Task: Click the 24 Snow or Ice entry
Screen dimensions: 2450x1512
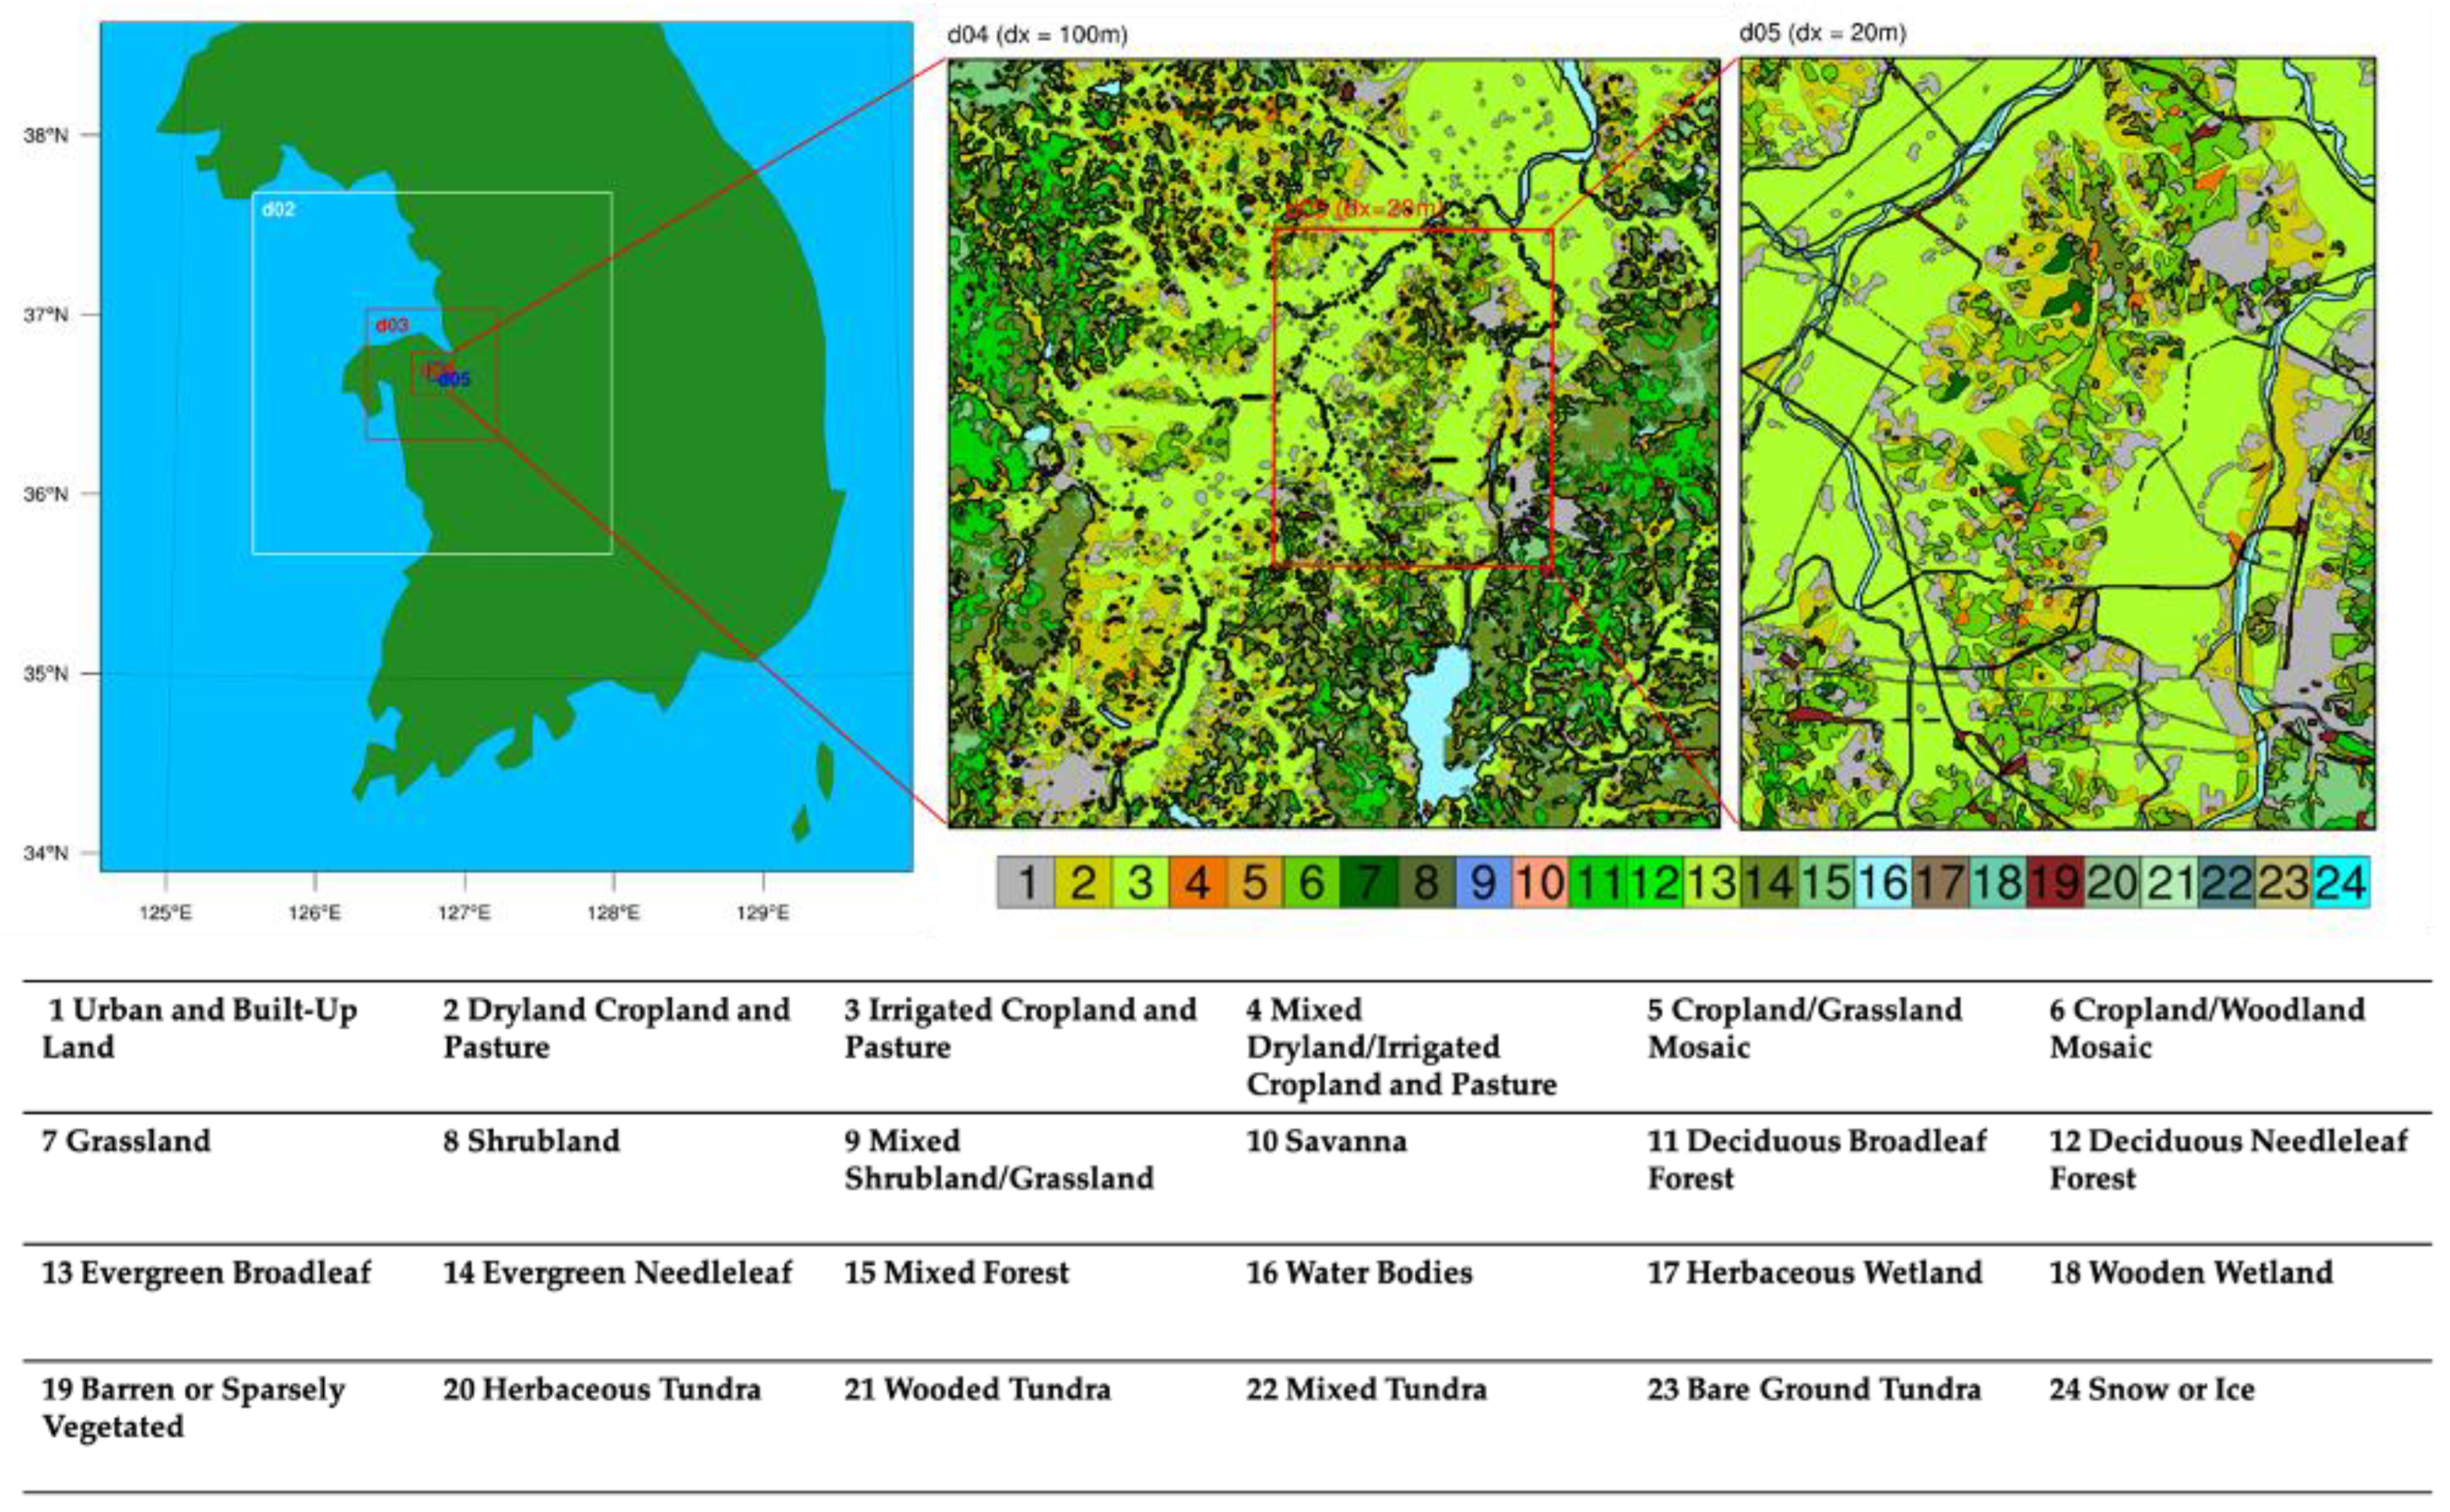Action: [2151, 1390]
